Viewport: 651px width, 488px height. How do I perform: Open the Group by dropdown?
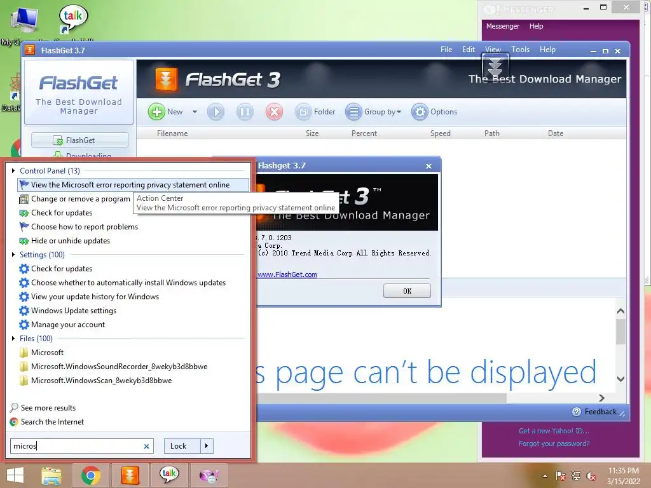tap(373, 112)
